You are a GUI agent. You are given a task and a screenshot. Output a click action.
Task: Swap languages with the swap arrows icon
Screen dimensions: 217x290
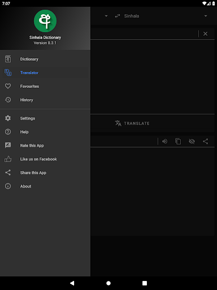(118, 16)
